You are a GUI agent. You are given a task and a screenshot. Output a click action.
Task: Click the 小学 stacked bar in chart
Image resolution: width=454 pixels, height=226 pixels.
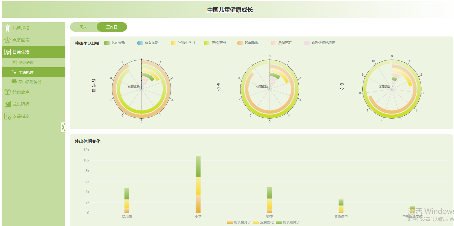198,185
